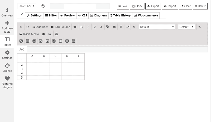This screenshot has width=211, height=122.
Task: Click the Undo arrow icon
Action: (x=21, y=27)
